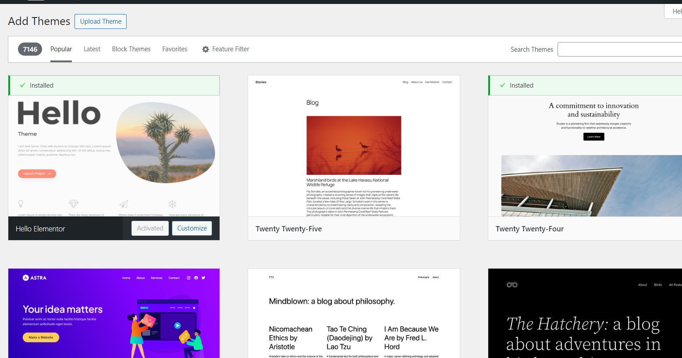Click the Activated button on Hello Elementor

pyautogui.click(x=150, y=228)
